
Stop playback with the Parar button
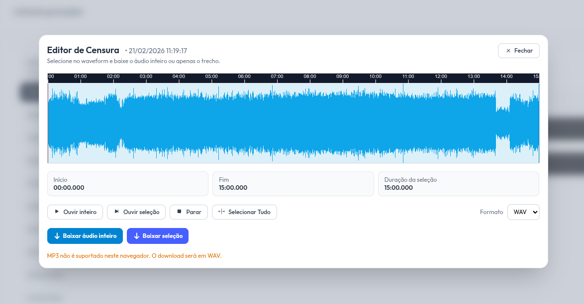(189, 212)
